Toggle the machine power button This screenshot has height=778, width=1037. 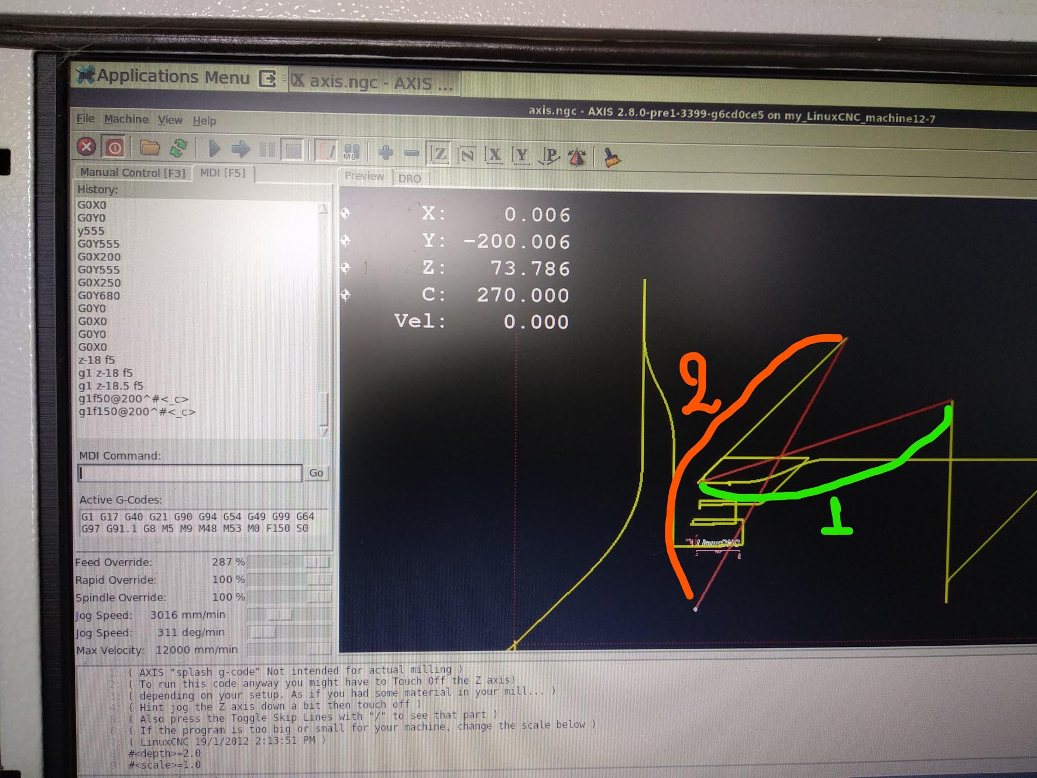point(114,148)
